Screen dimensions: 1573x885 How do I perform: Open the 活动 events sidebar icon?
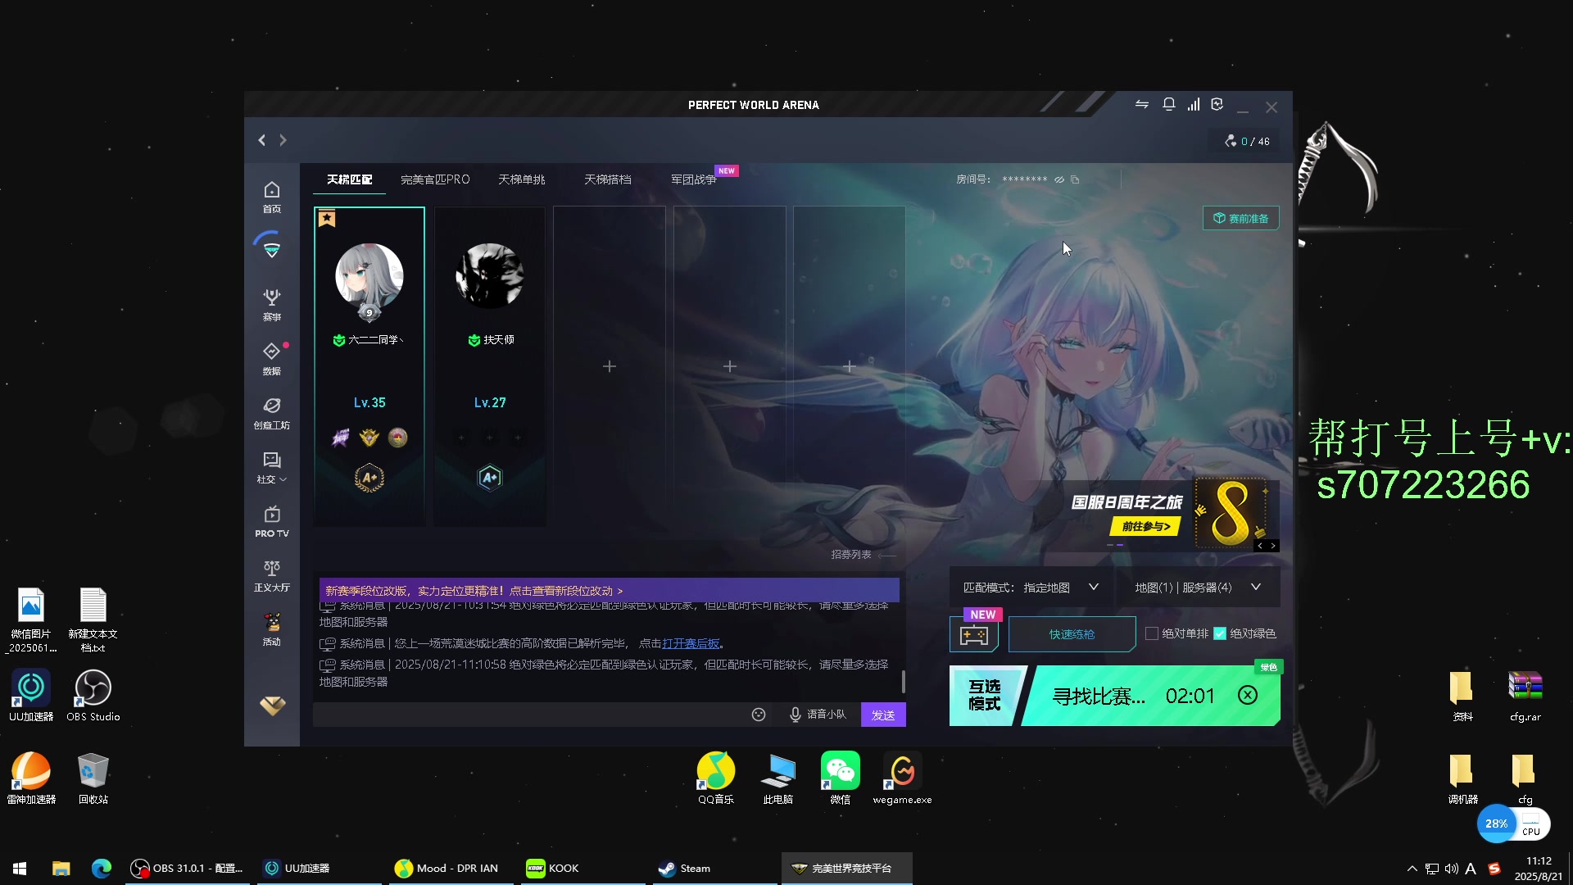tap(271, 629)
